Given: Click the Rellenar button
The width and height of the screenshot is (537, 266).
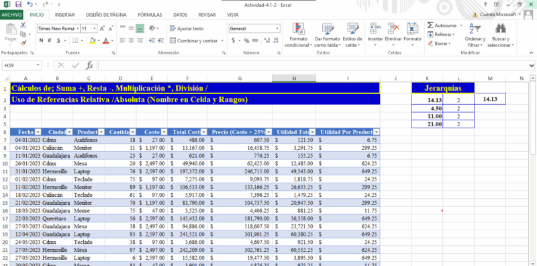Looking at the screenshot, I should click(441, 35).
